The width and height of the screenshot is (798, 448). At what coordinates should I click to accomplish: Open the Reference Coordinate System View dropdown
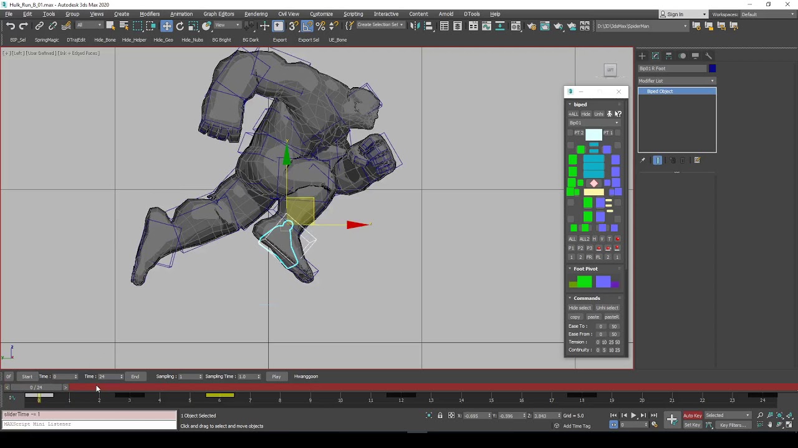(227, 25)
